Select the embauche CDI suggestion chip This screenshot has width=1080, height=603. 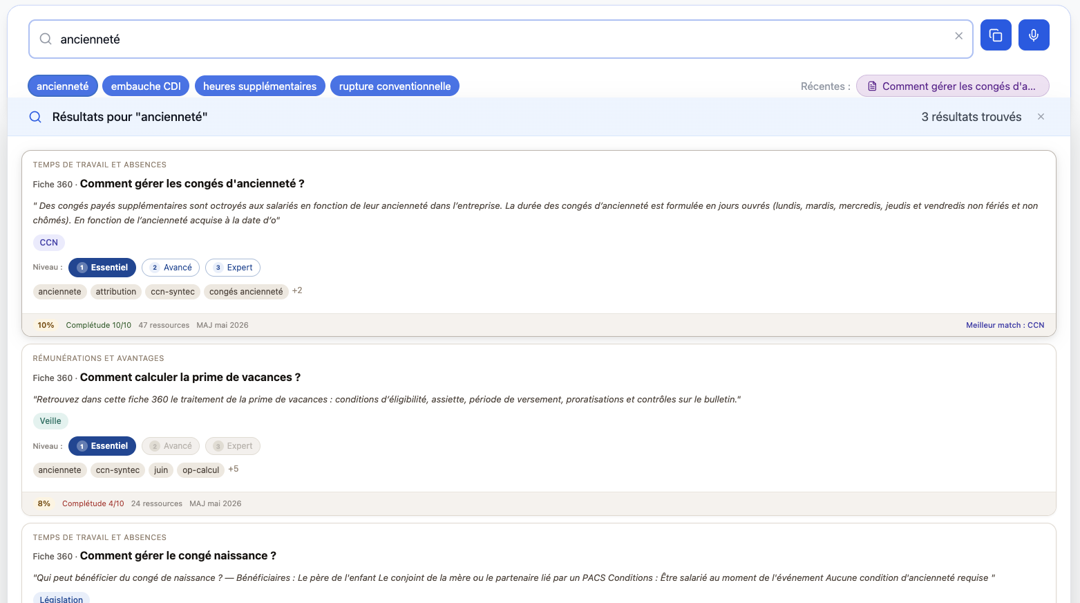[146, 86]
